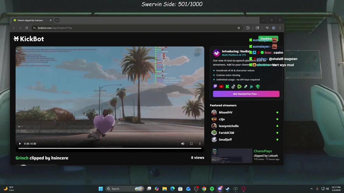
Task: Open Spotify from the taskbar
Action: [212, 189]
